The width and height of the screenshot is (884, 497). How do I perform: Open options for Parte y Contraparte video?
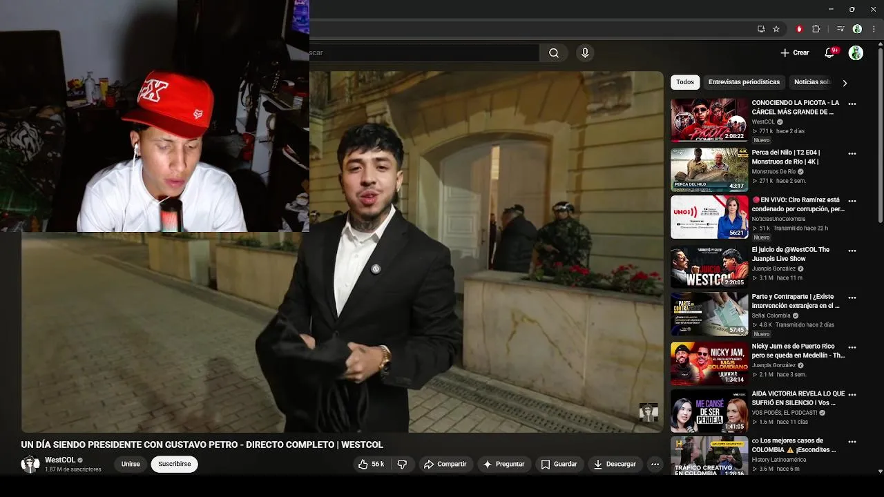[852, 298]
